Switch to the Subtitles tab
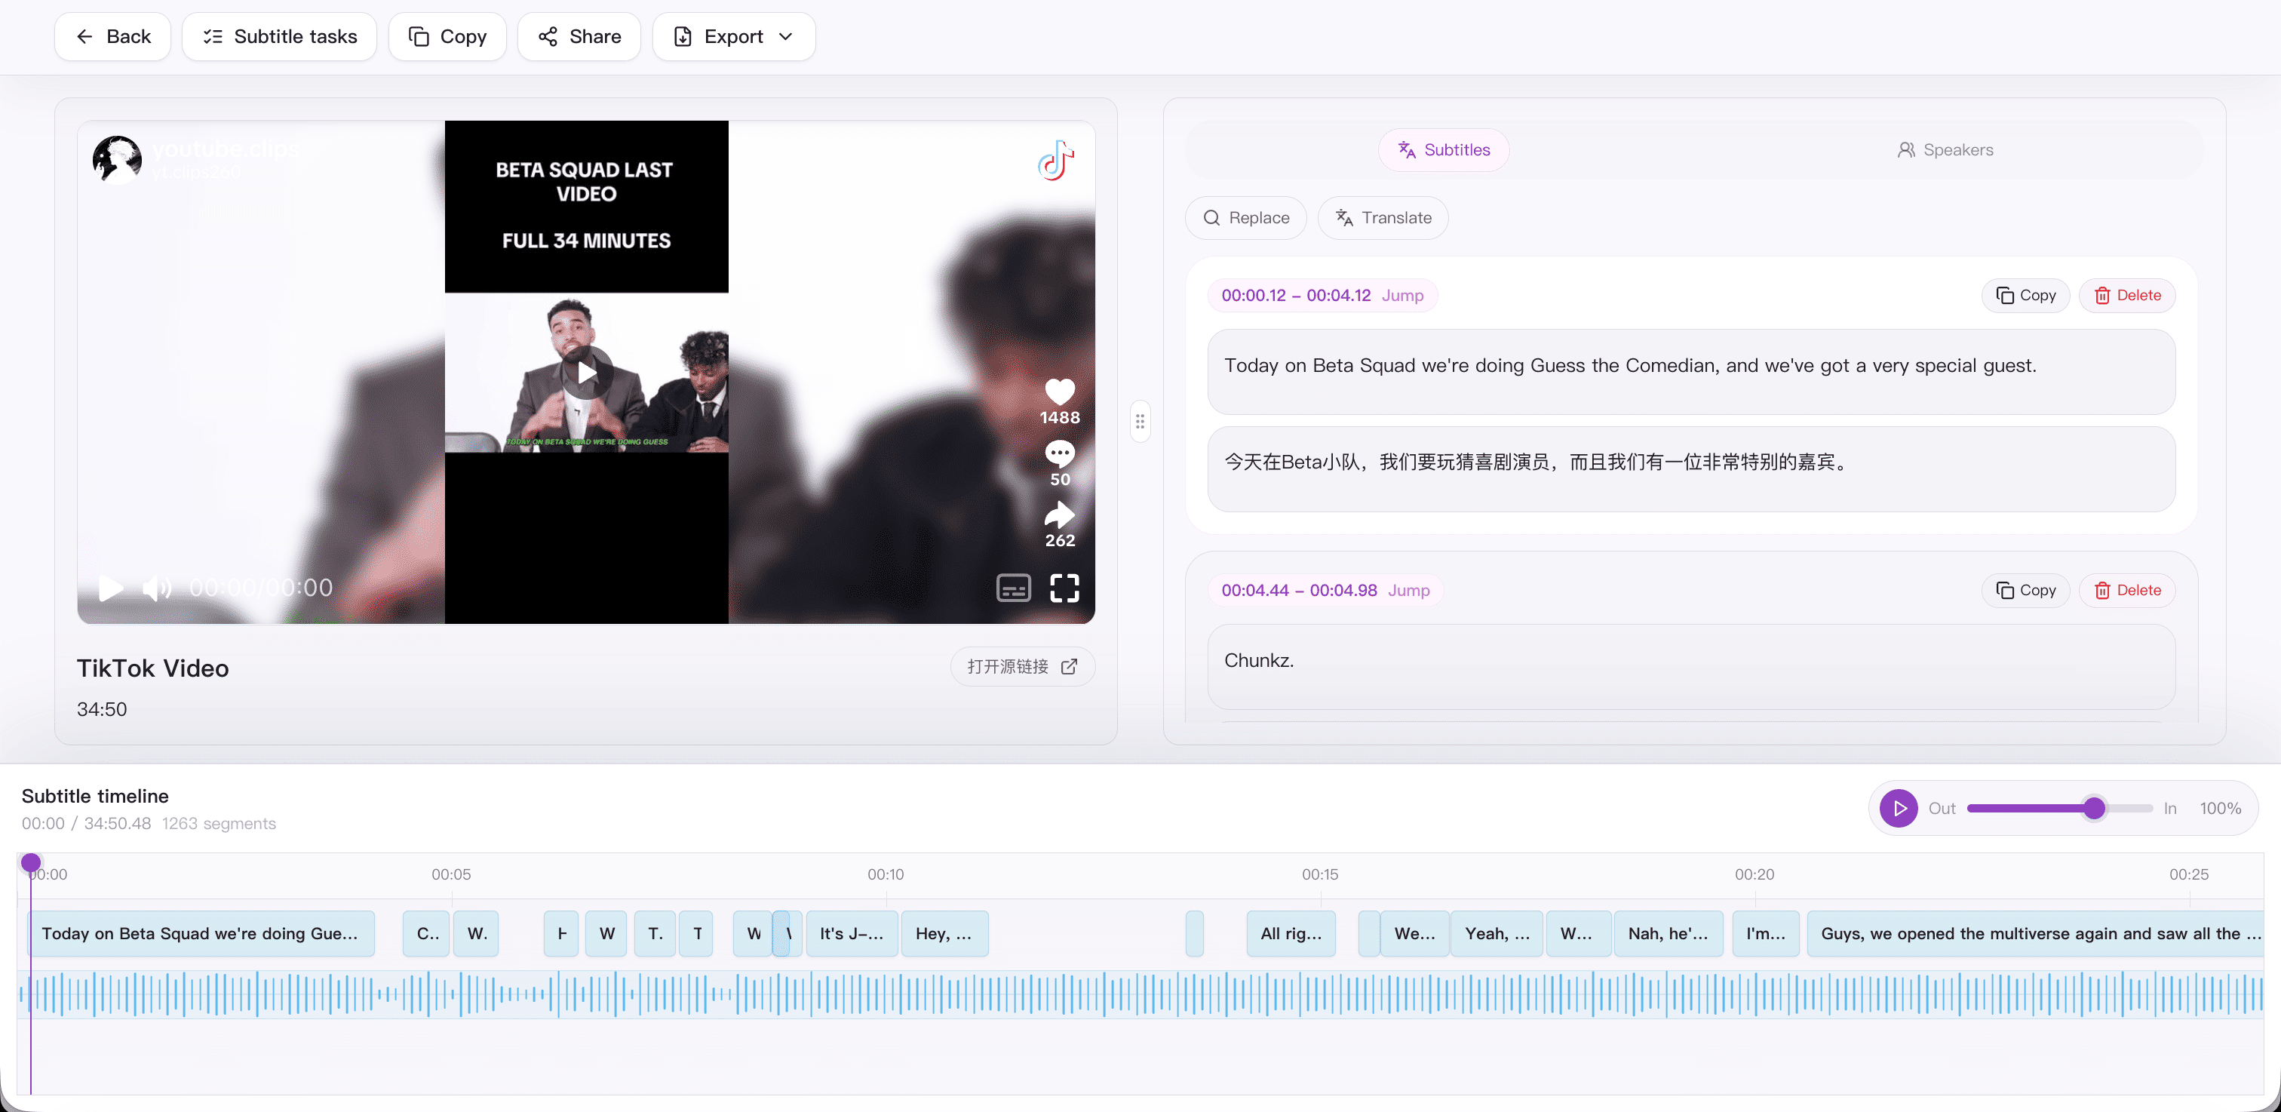 pyautogui.click(x=1443, y=149)
